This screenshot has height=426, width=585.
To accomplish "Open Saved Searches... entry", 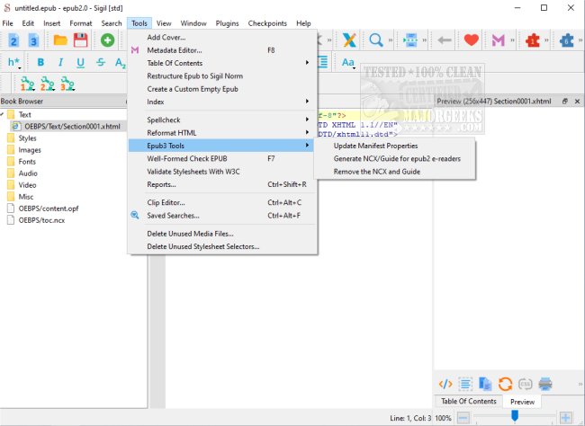I will tap(222, 216).
